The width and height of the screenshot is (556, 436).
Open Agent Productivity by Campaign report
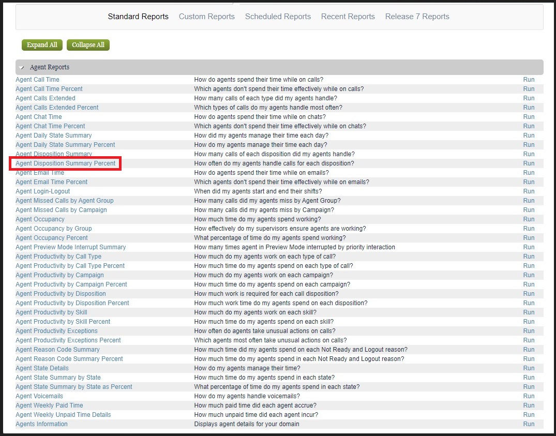[x=59, y=275]
